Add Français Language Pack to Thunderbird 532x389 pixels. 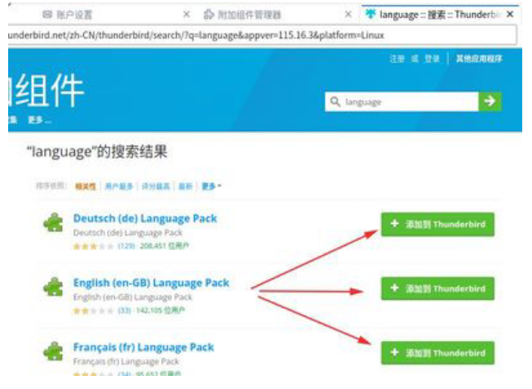(x=437, y=353)
